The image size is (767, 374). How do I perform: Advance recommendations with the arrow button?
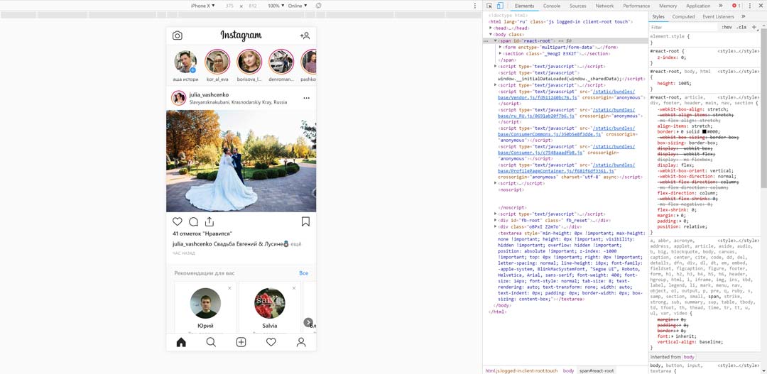tap(308, 322)
